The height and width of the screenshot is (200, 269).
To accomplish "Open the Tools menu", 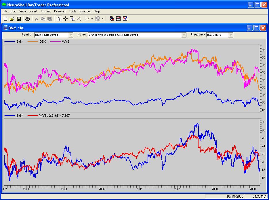I will (73, 11).
